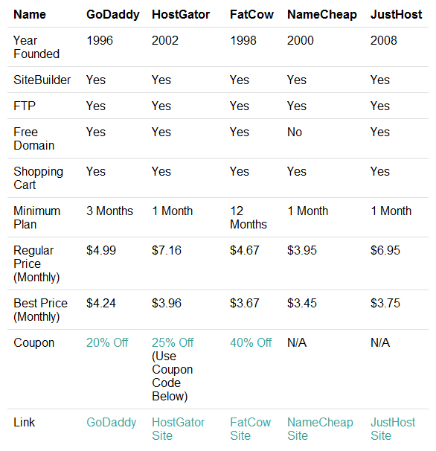Click the $3.45 best price cell
Screen dimensions: 436x451
pos(302,303)
